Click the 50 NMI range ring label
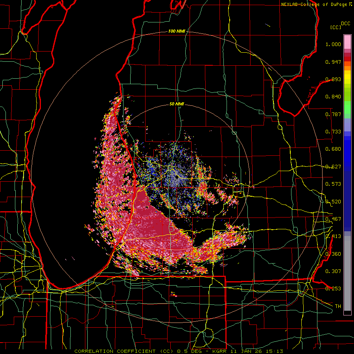 (x=177, y=104)
